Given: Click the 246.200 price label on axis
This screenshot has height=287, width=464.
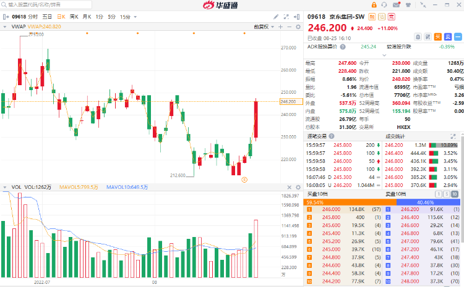Looking at the screenshot, I should click(291, 102).
